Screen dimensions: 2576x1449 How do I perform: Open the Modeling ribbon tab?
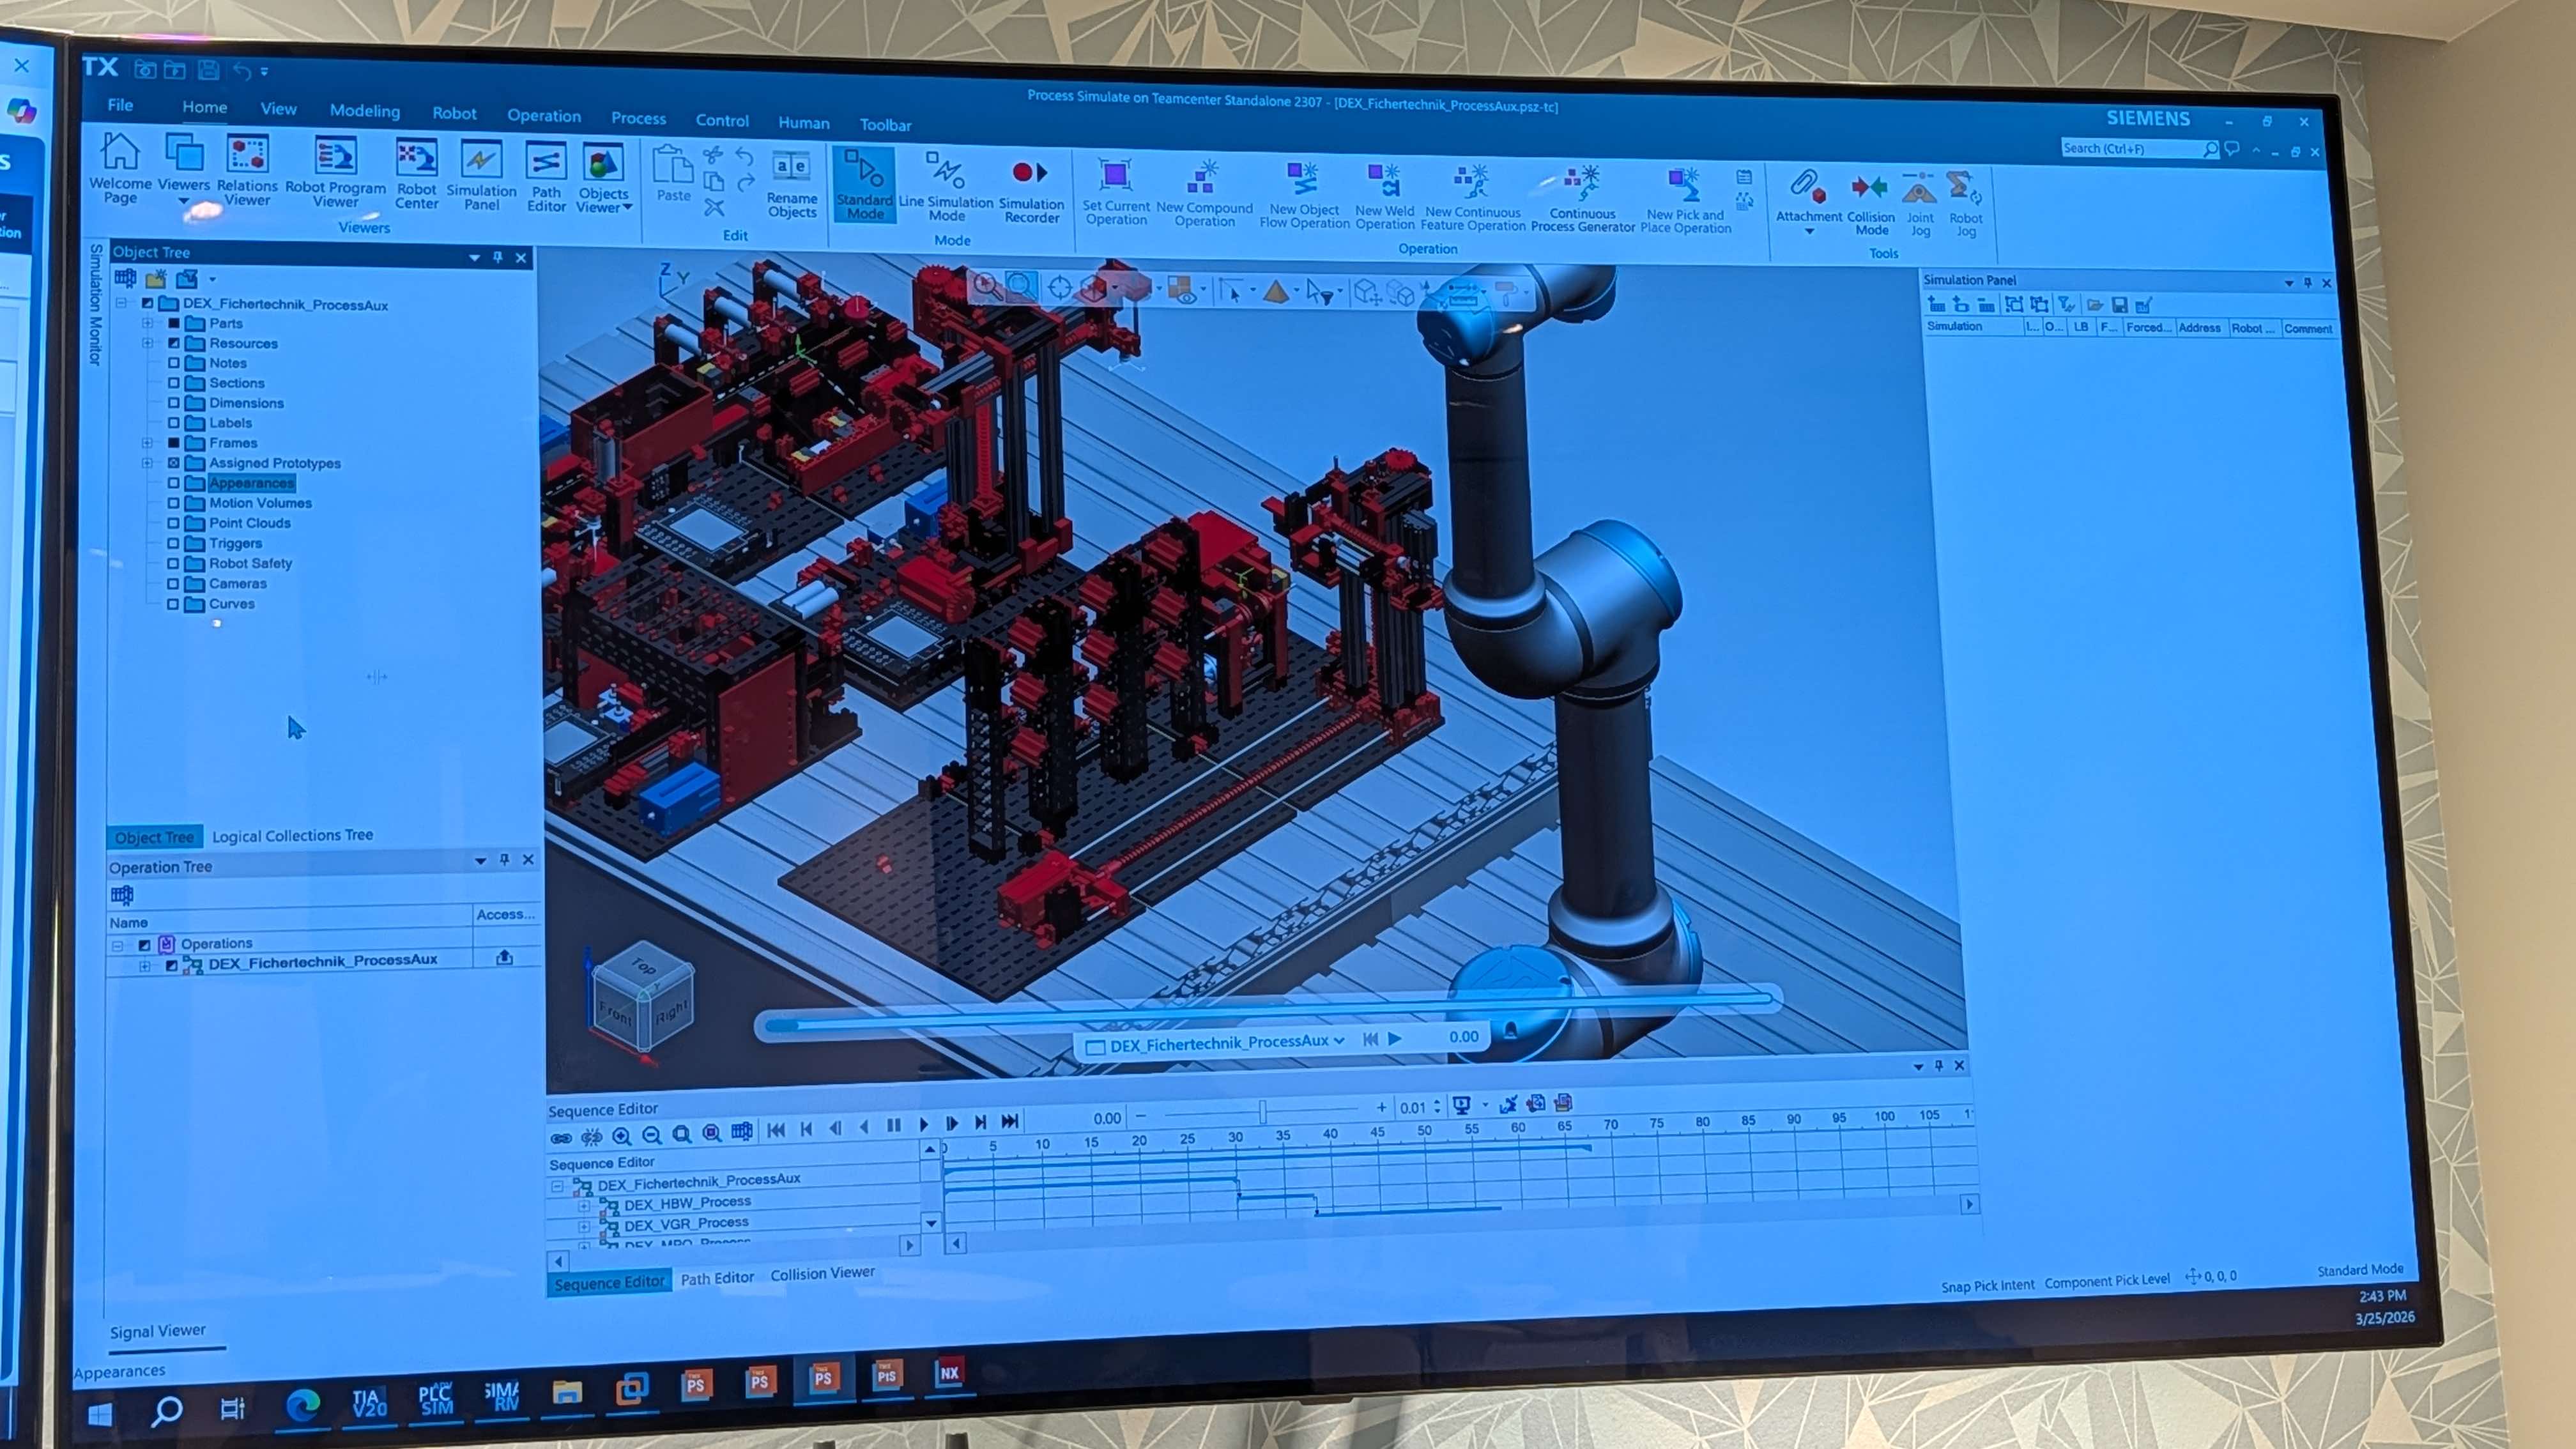(x=364, y=111)
